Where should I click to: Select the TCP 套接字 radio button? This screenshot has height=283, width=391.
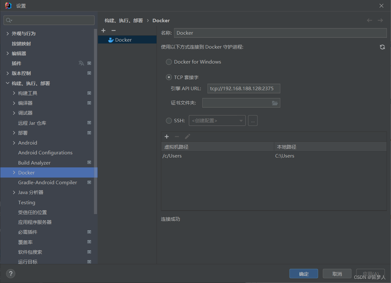169,77
